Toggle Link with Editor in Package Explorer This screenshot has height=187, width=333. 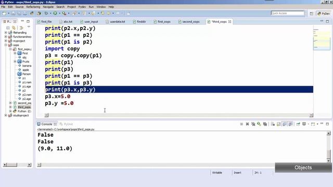(x=14, y=28)
